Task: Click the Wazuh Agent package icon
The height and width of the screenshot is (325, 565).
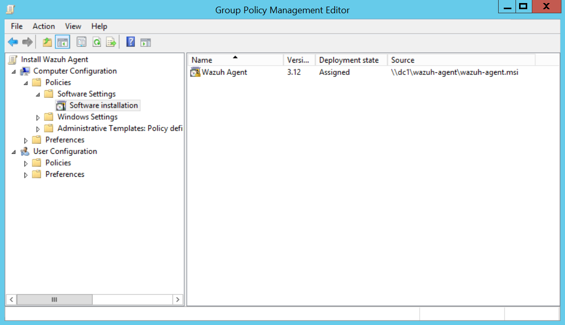Action: tap(195, 72)
